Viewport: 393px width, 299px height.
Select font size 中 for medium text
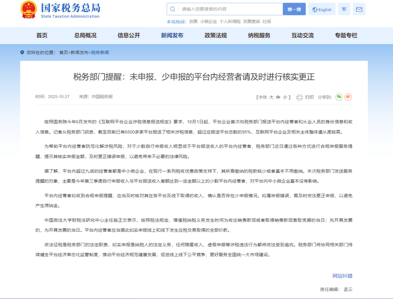click(278, 97)
